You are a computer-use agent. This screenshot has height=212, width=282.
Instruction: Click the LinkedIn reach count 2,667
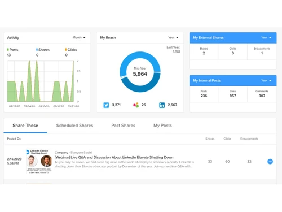coord(173,105)
